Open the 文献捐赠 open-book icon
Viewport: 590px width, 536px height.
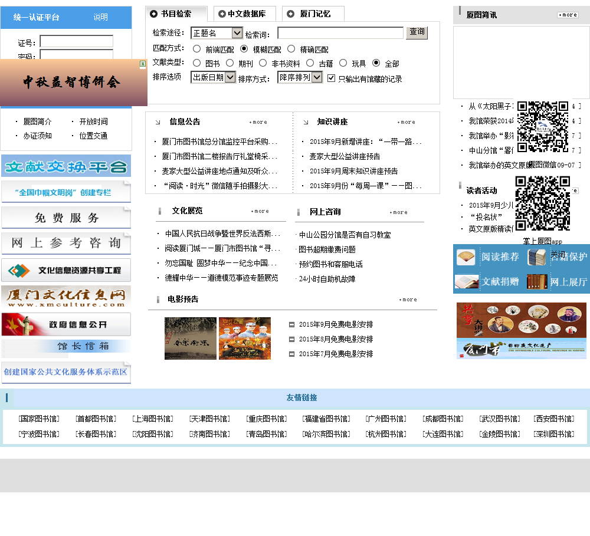(x=466, y=281)
